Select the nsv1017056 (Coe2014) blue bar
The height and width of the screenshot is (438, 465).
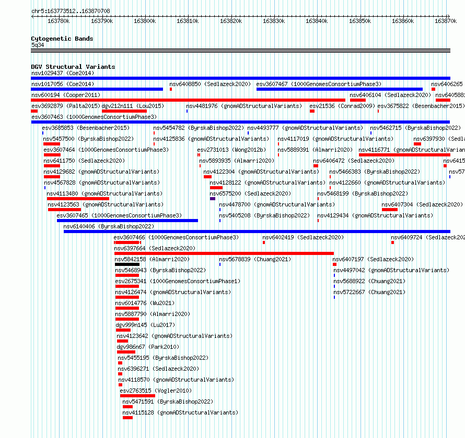click(97, 89)
